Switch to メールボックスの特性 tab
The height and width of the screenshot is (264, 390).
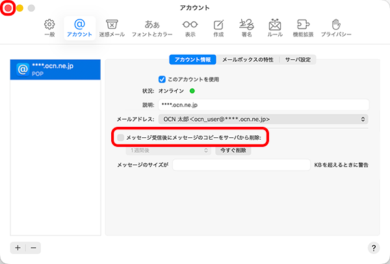click(x=248, y=60)
